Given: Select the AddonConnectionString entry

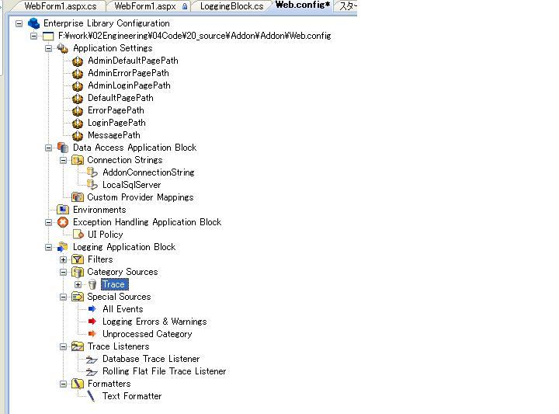Looking at the screenshot, I should (x=148, y=172).
